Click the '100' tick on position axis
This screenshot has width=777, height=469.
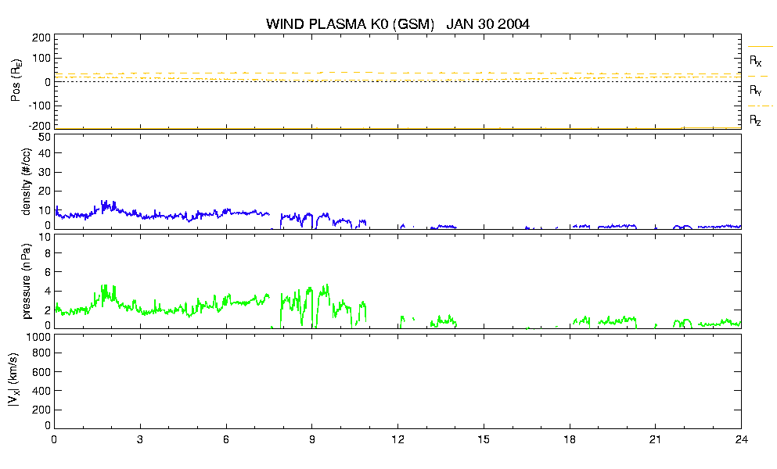pos(41,58)
